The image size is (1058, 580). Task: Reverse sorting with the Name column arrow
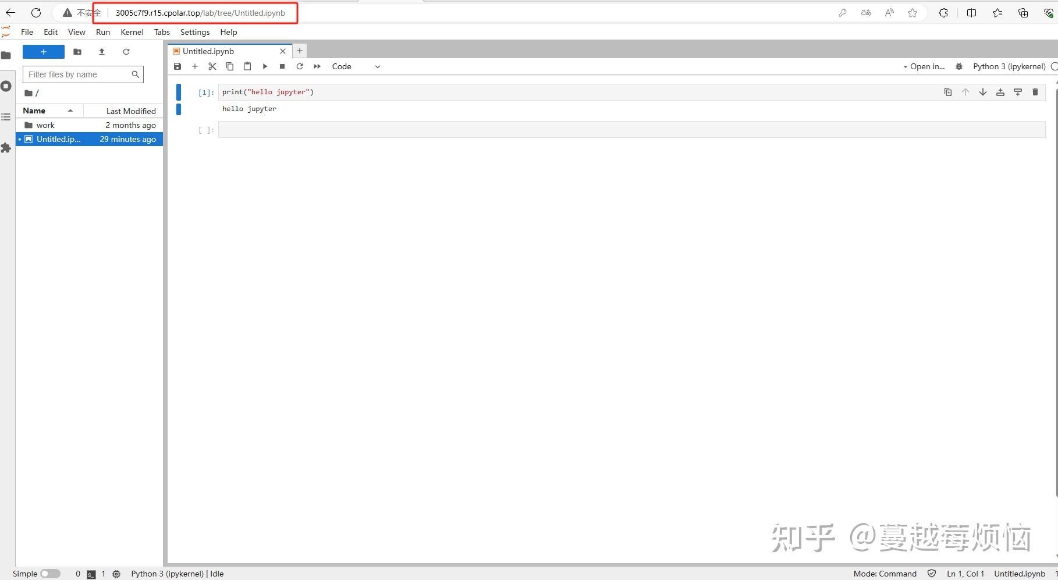tap(70, 111)
